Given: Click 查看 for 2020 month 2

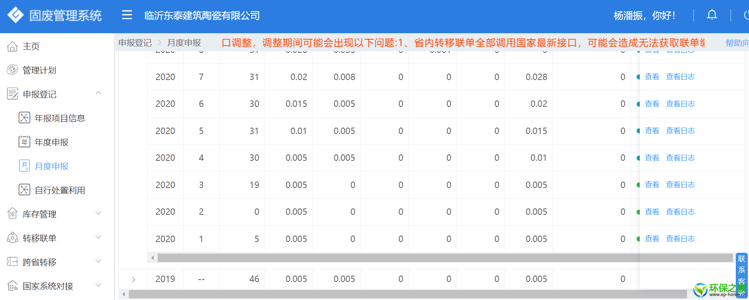Looking at the screenshot, I should (x=652, y=212).
